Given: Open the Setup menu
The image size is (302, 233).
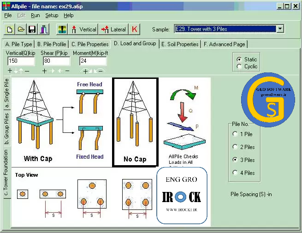Looking at the screenshot, I should [x=52, y=15].
